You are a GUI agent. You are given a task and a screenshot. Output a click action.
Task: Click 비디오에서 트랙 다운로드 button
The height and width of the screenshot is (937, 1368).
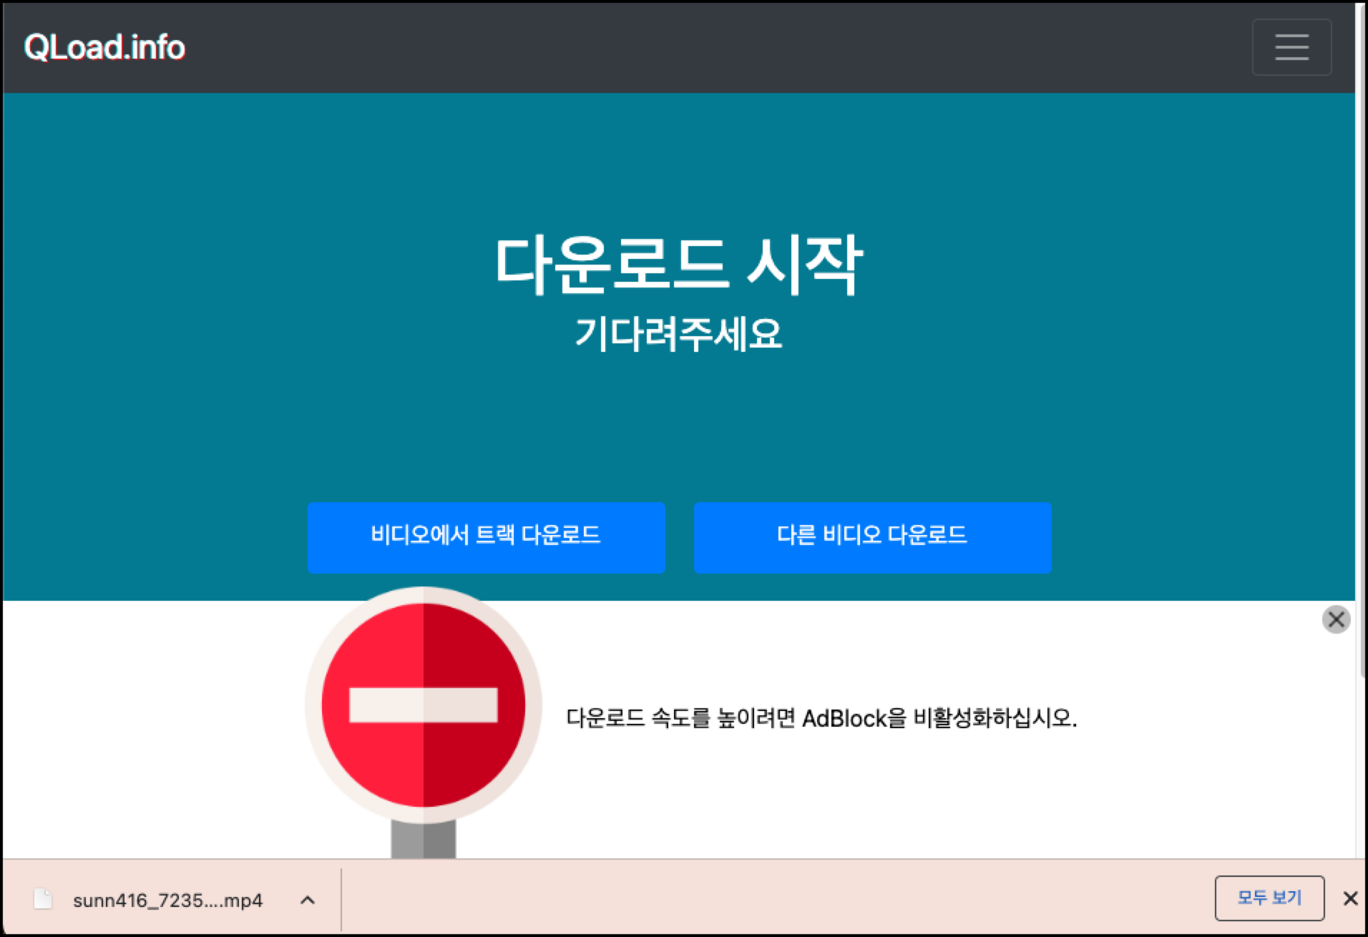[486, 537]
